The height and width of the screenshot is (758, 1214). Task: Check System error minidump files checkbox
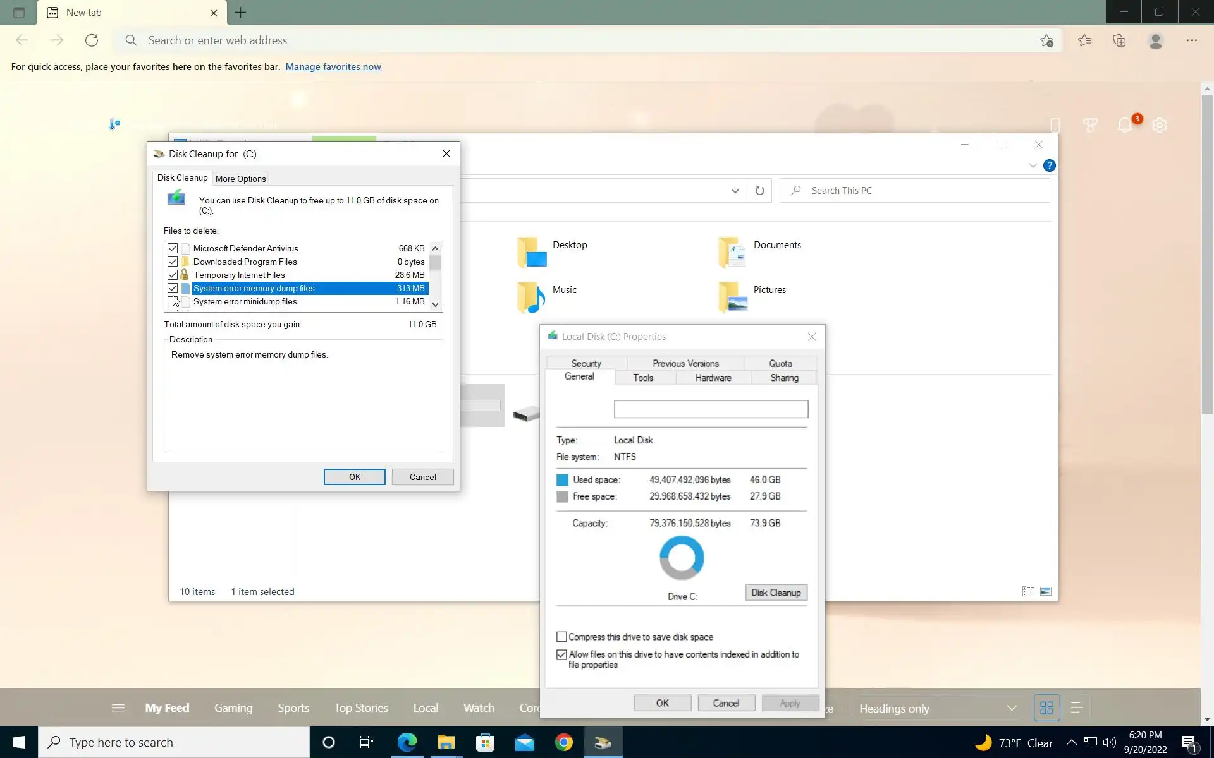tap(173, 301)
